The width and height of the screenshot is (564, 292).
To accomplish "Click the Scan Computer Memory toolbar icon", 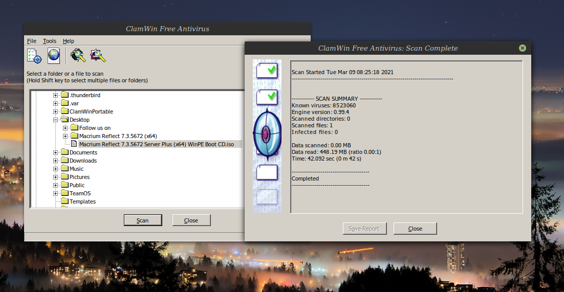I will 78,56.
